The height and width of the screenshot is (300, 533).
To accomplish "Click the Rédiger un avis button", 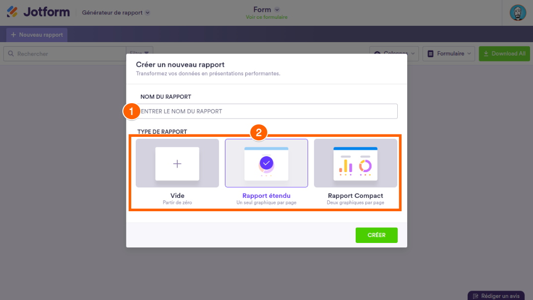I will click(496, 296).
